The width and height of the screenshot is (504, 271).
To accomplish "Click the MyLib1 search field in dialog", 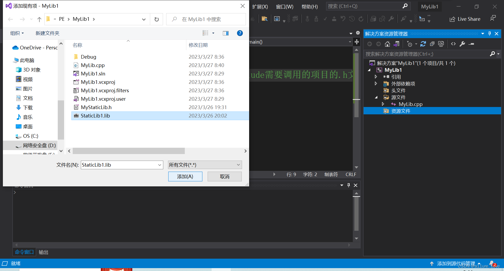I will (206, 19).
